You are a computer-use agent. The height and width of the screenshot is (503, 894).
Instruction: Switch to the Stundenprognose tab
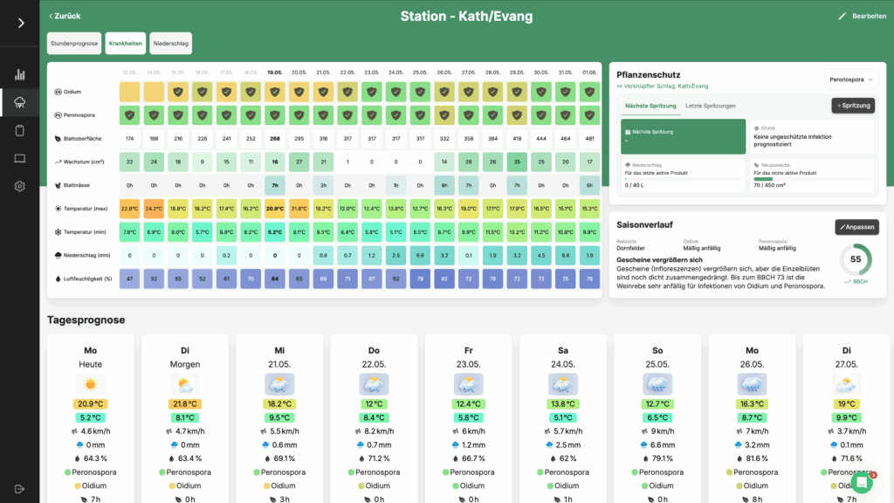pos(73,43)
